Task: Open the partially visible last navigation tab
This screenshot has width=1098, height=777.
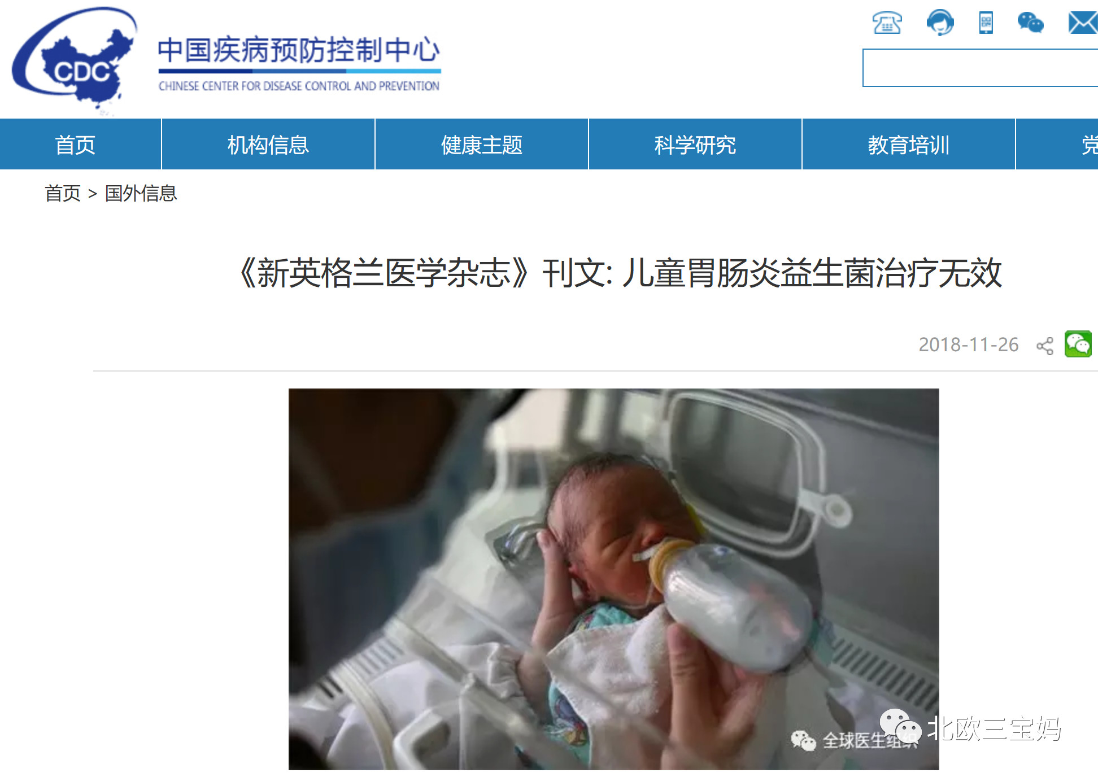Action: tap(1057, 145)
